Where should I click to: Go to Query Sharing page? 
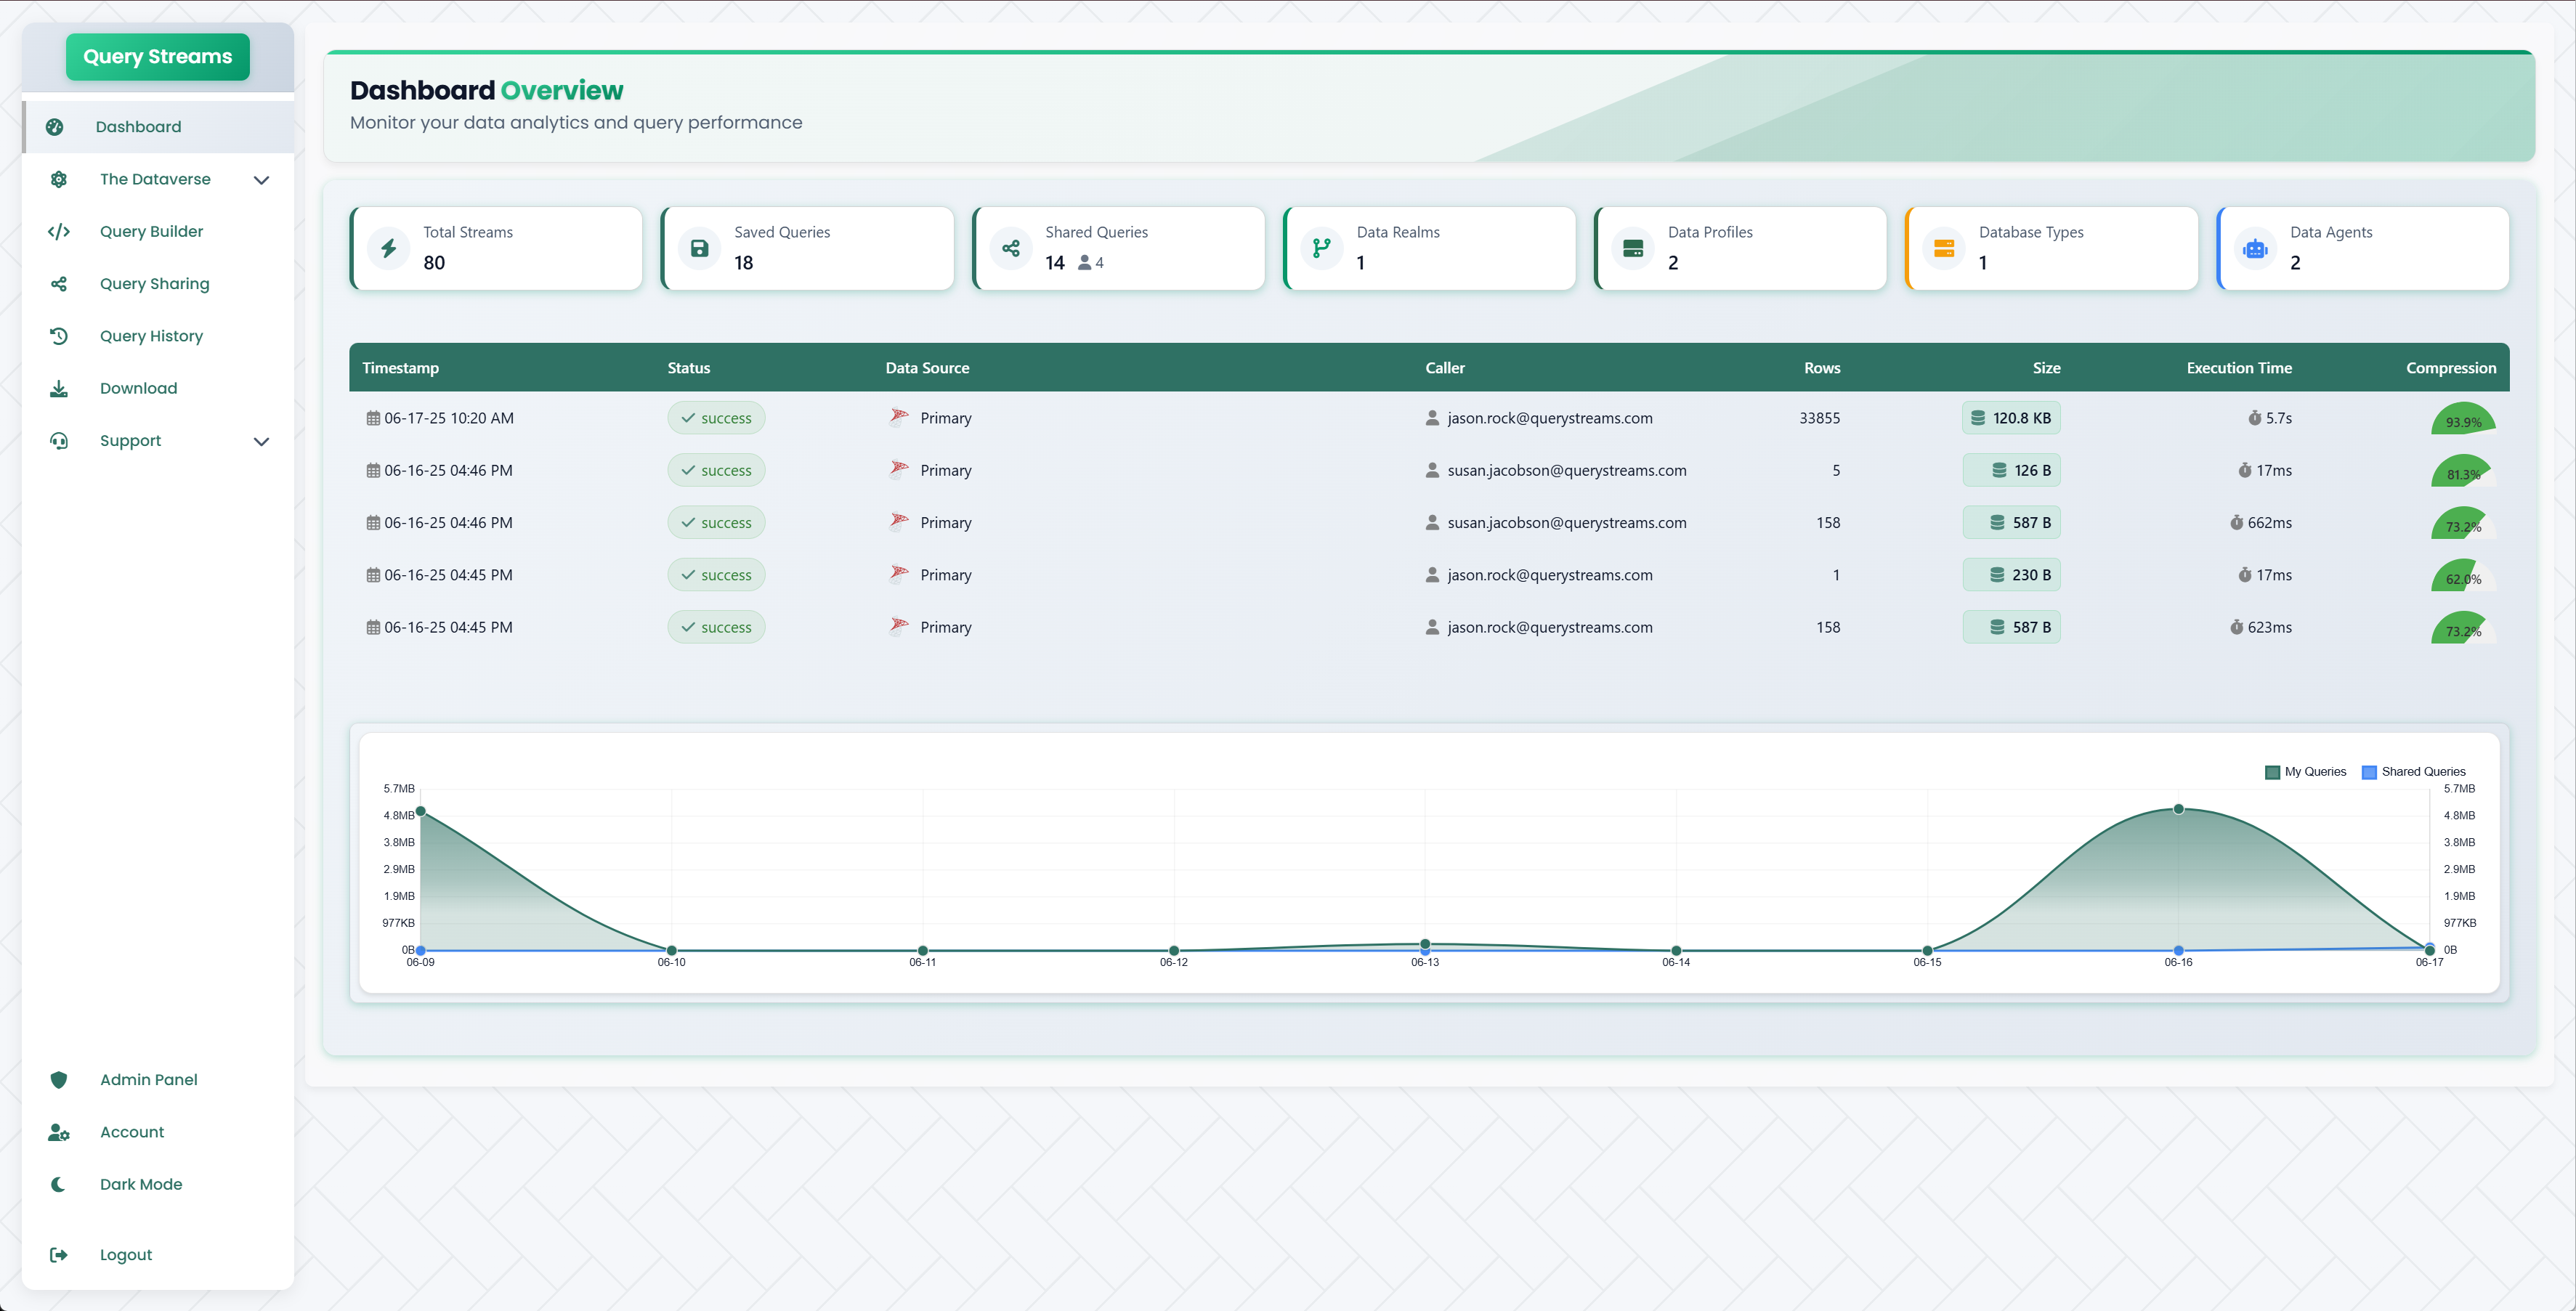click(x=154, y=284)
